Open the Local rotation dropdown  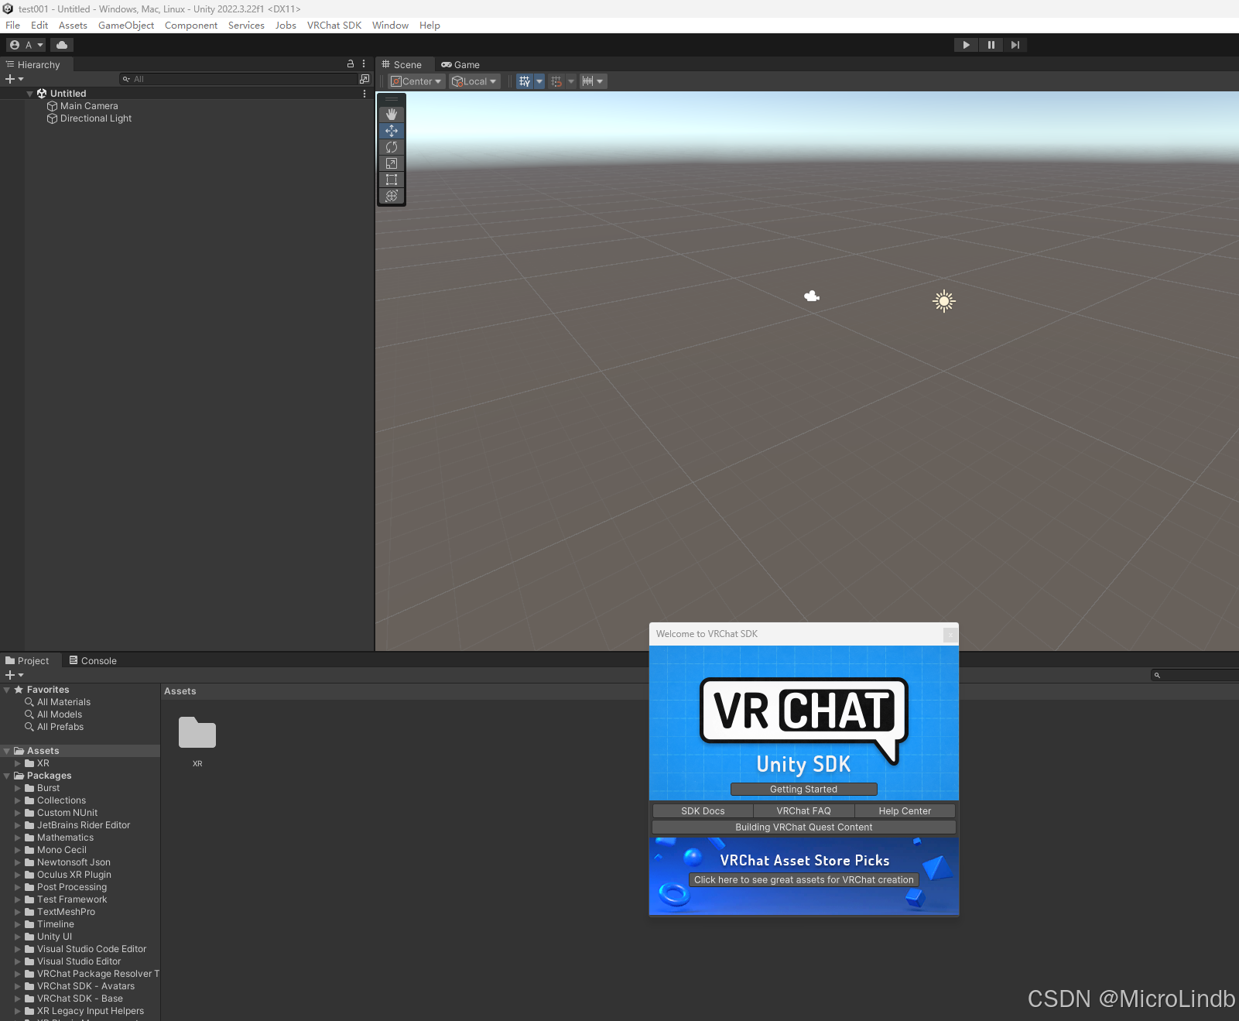click(474, 81)
